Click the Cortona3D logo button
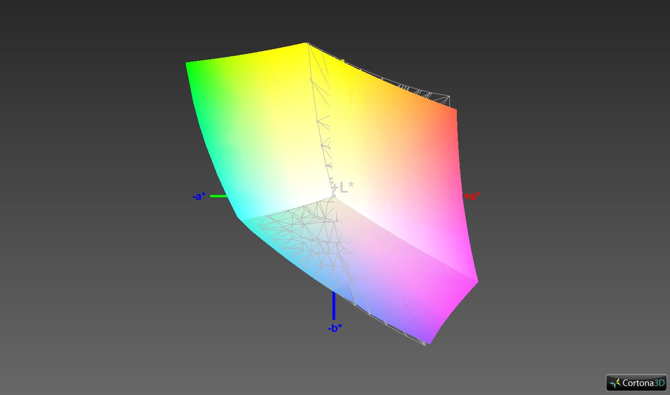 636,382
